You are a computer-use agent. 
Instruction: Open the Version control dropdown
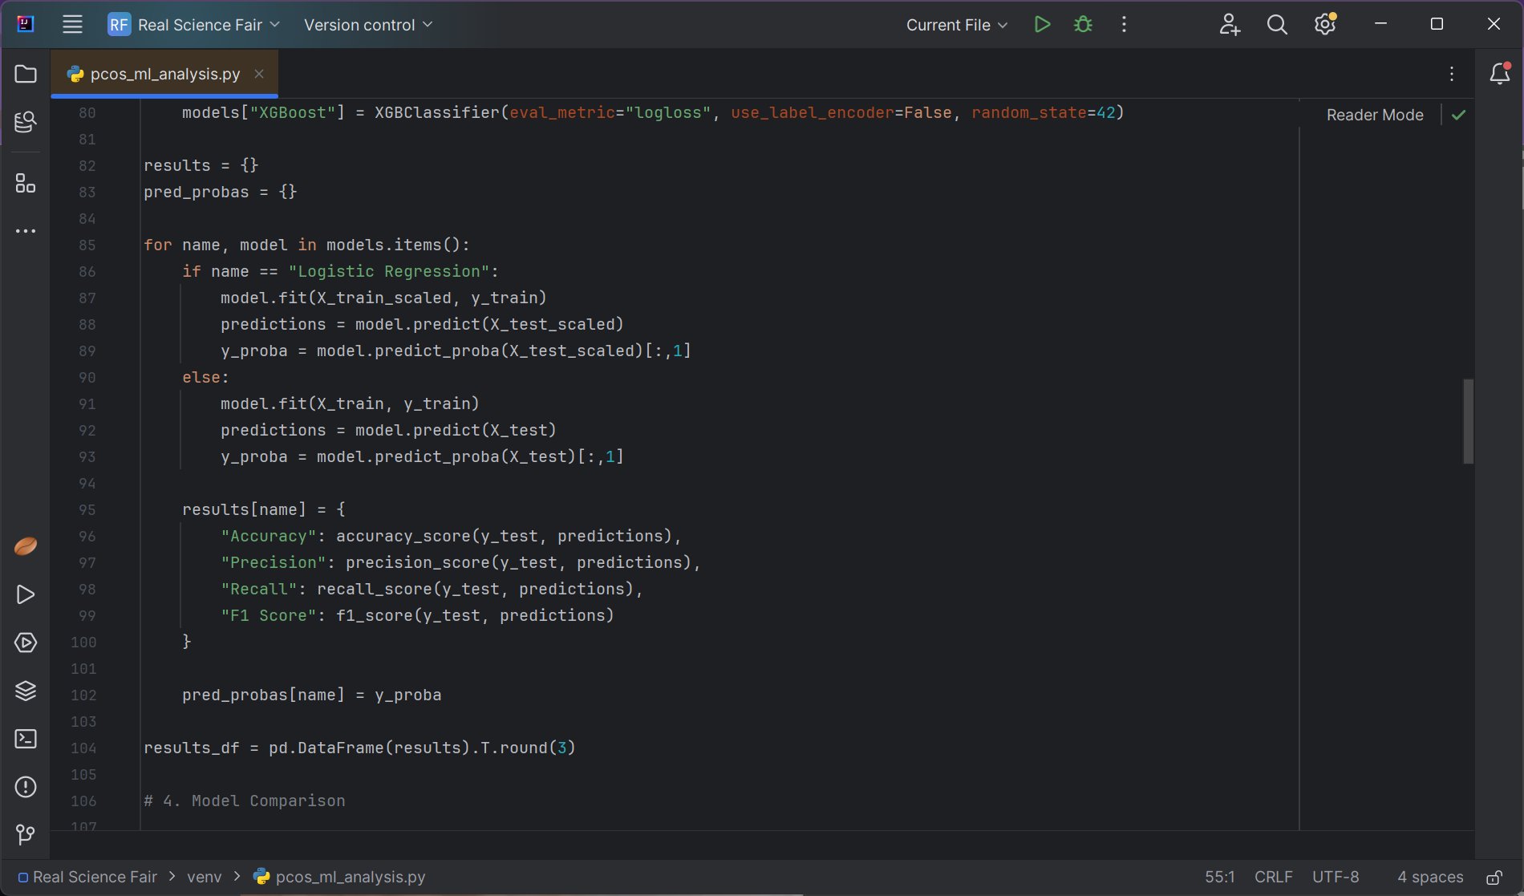point(367,25)
